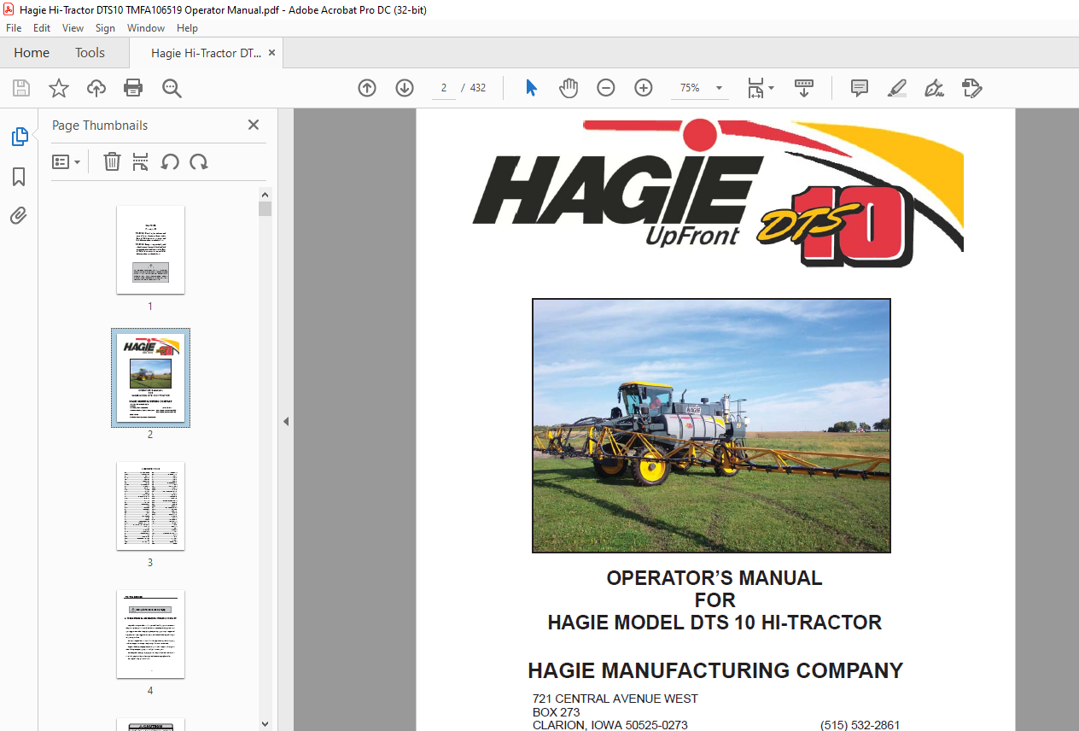Add a sticky note comment
The height and width of the screenshot is (731, 1079).
click(x=860, y=88)
